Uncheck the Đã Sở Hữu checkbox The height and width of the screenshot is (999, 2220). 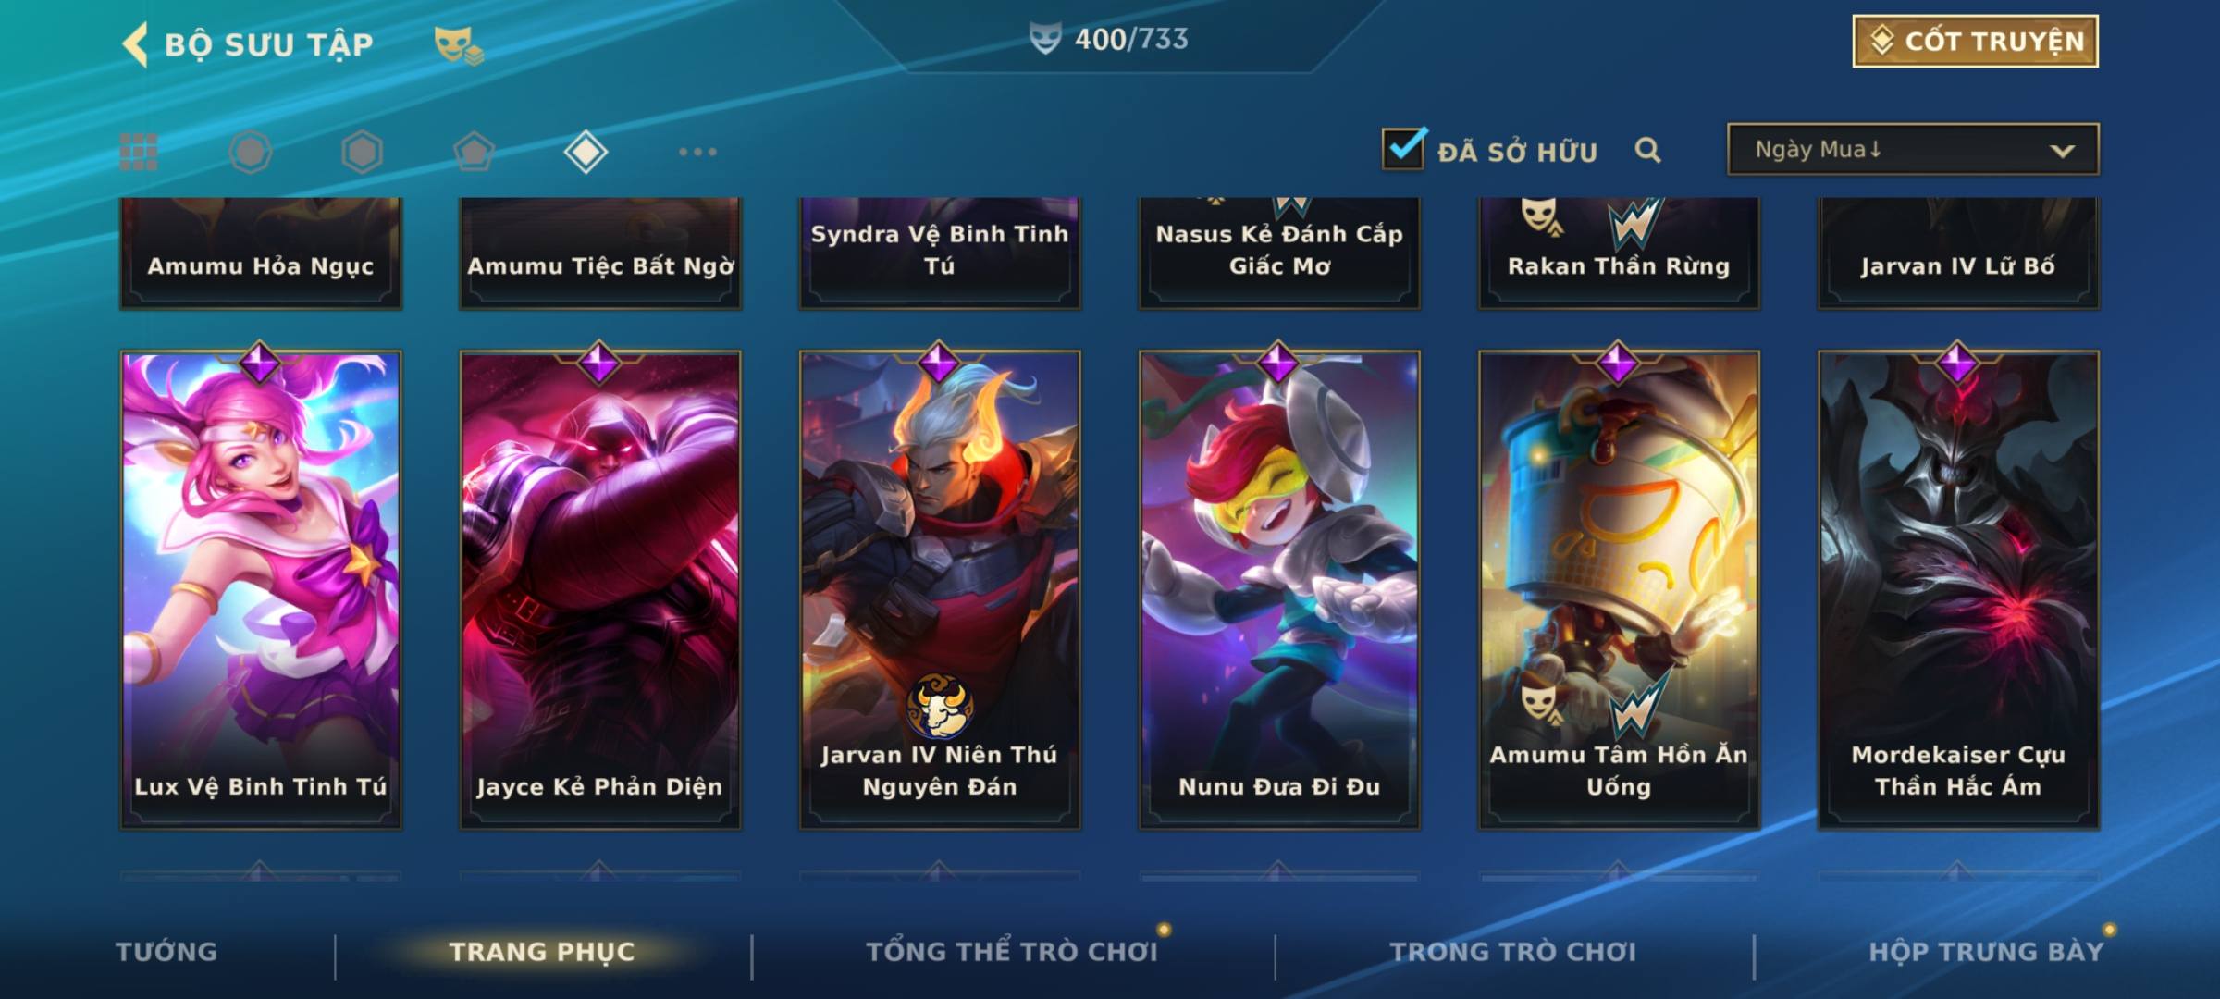point(1403,149)
